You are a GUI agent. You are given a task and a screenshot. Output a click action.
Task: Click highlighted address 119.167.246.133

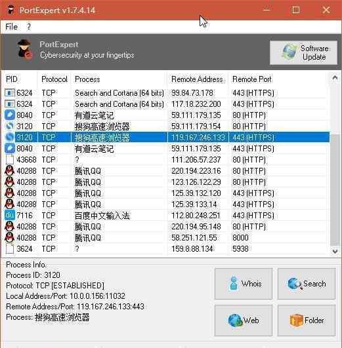(x=198, y=138)
